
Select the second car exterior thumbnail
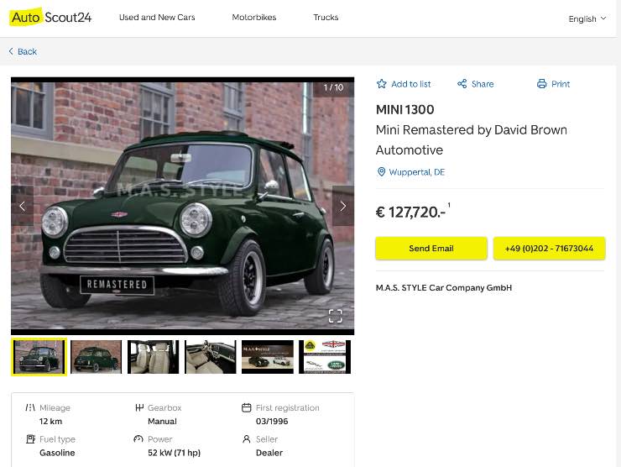pyautogui.click(x=97, y=357)
